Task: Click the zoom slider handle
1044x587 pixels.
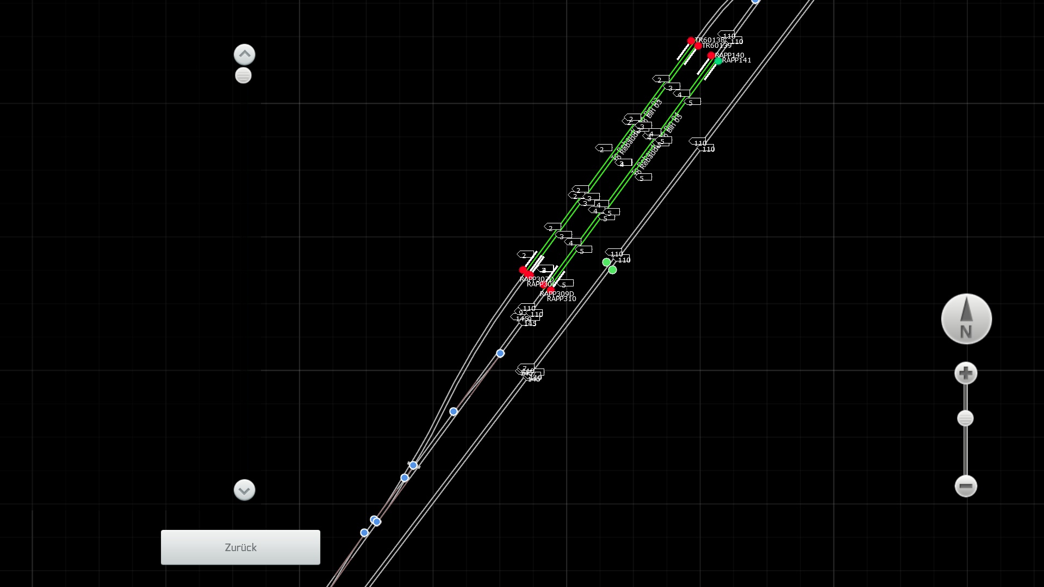Action: [x=965, y=419]
